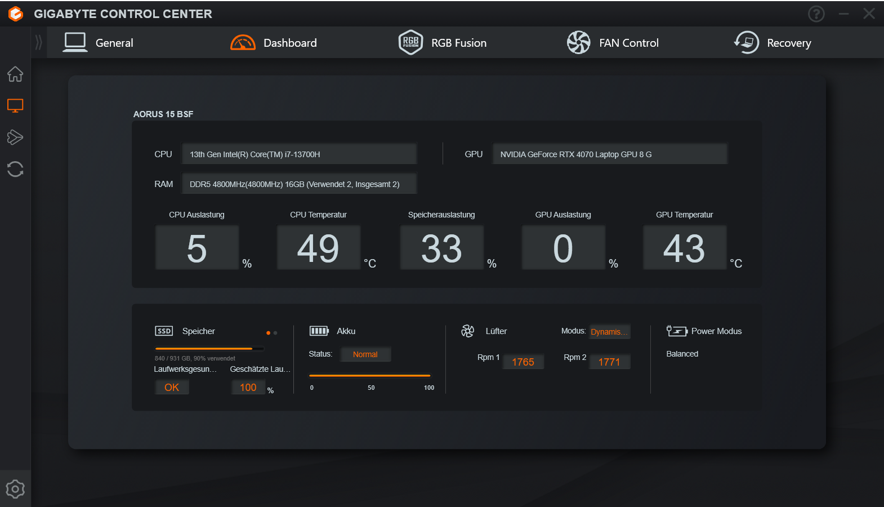Click the RAM details field
884x507 pixels.
tap(299, 184)
